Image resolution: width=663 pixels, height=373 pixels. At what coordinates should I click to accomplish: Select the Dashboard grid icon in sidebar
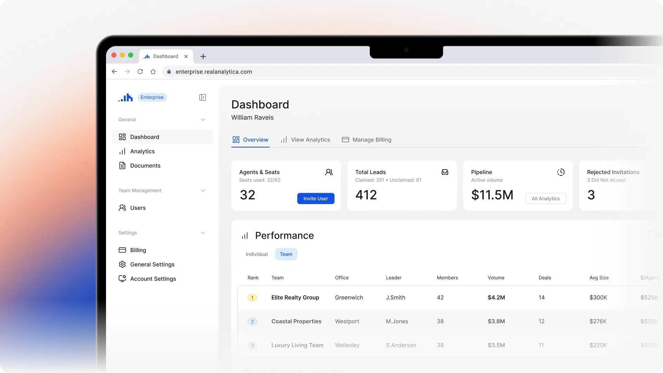coord(123,137)
